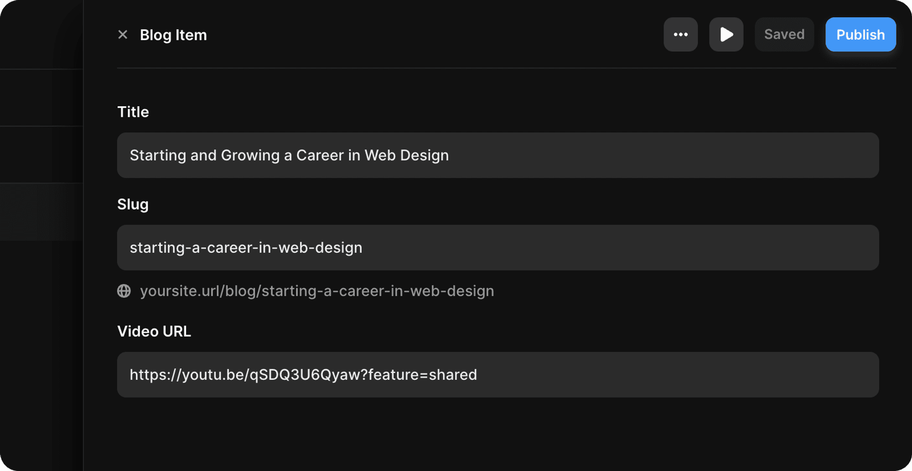This screenshot has width=912, height=471.
Task: Click the Video URL field label
Action: click(154, 331)
